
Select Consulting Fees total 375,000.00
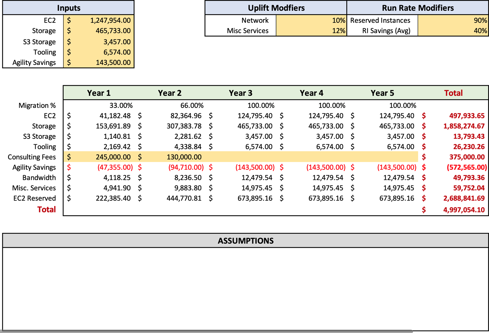[467, 157]
